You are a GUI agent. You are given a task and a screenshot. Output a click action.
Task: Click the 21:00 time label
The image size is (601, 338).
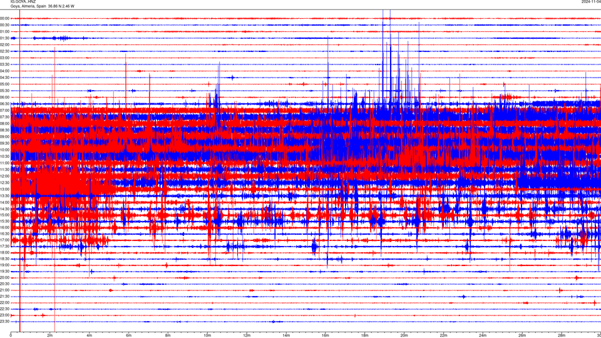[x=4, y=290]
